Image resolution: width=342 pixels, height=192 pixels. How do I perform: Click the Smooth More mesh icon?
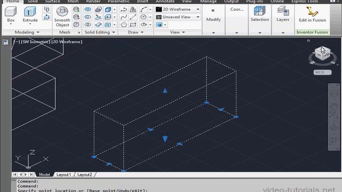[x=76, y=10]
